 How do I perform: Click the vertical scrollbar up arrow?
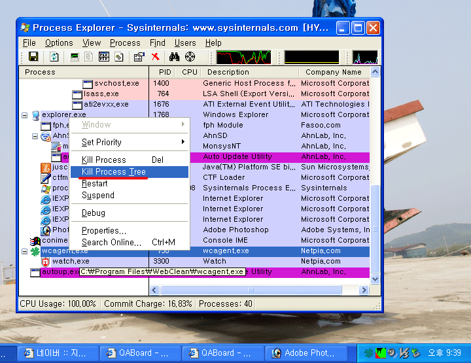(x=375, y=72)
